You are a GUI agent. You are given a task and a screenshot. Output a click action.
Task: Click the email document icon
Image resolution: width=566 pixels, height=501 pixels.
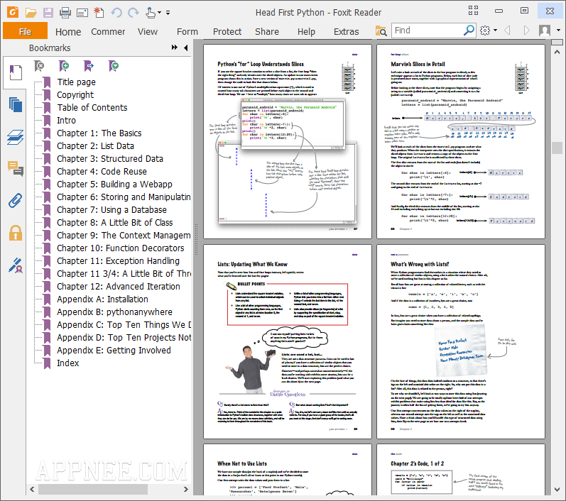coord(82,13)
